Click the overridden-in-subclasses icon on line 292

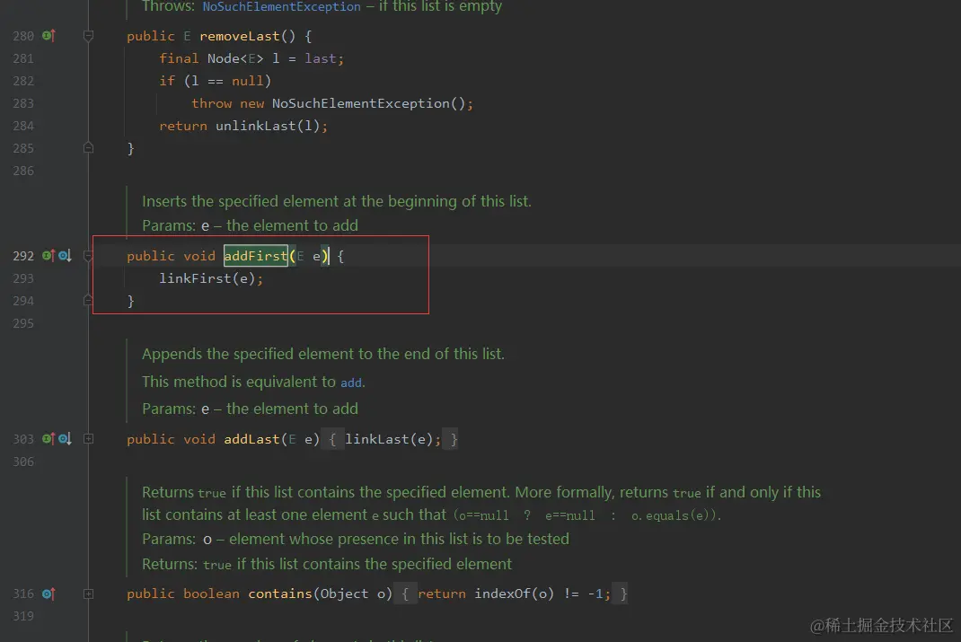click(x=65, y=255)
